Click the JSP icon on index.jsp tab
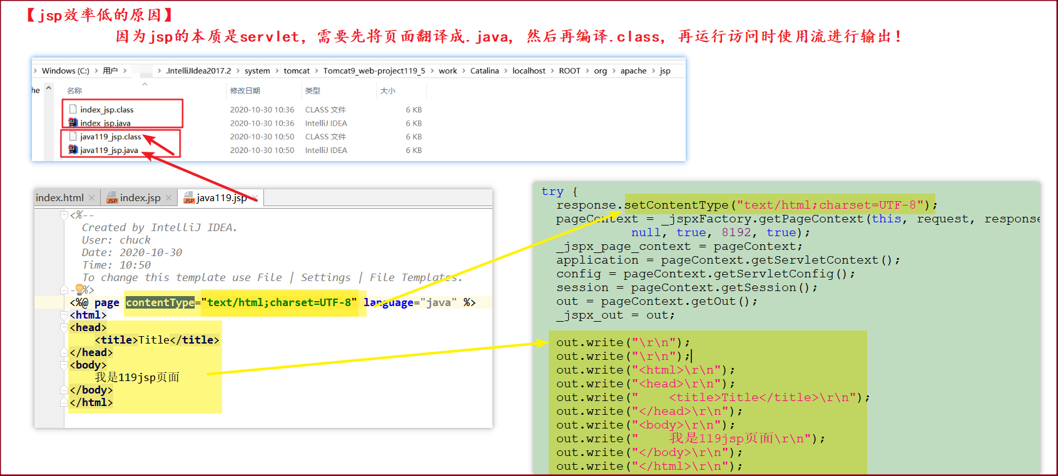The width and height of the screenshot is (1058, 476). 112,199
